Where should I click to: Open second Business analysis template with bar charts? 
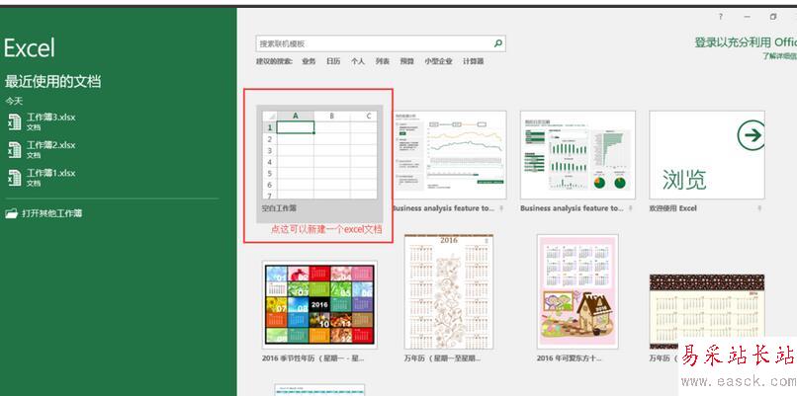coord(577,155)
